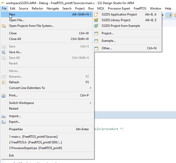This screenshot has height=163, width=176.
Task: Select Print... menu entry
Action: [x=47, y=95]
